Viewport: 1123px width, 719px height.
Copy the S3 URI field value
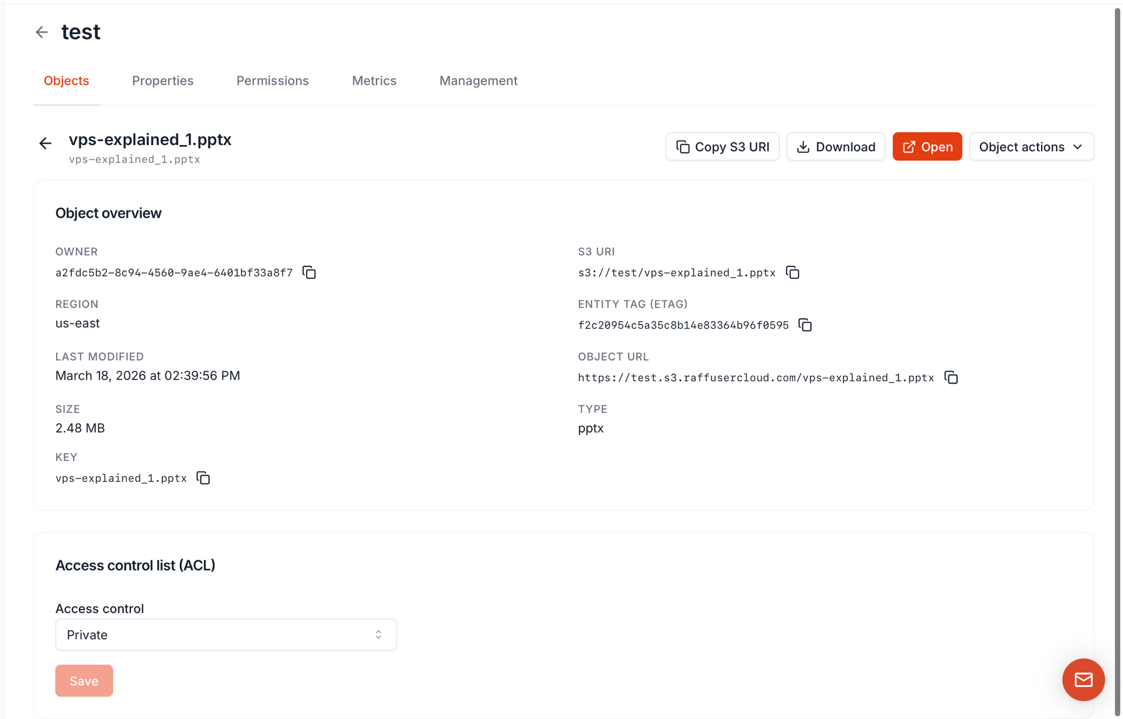point(792,273)
